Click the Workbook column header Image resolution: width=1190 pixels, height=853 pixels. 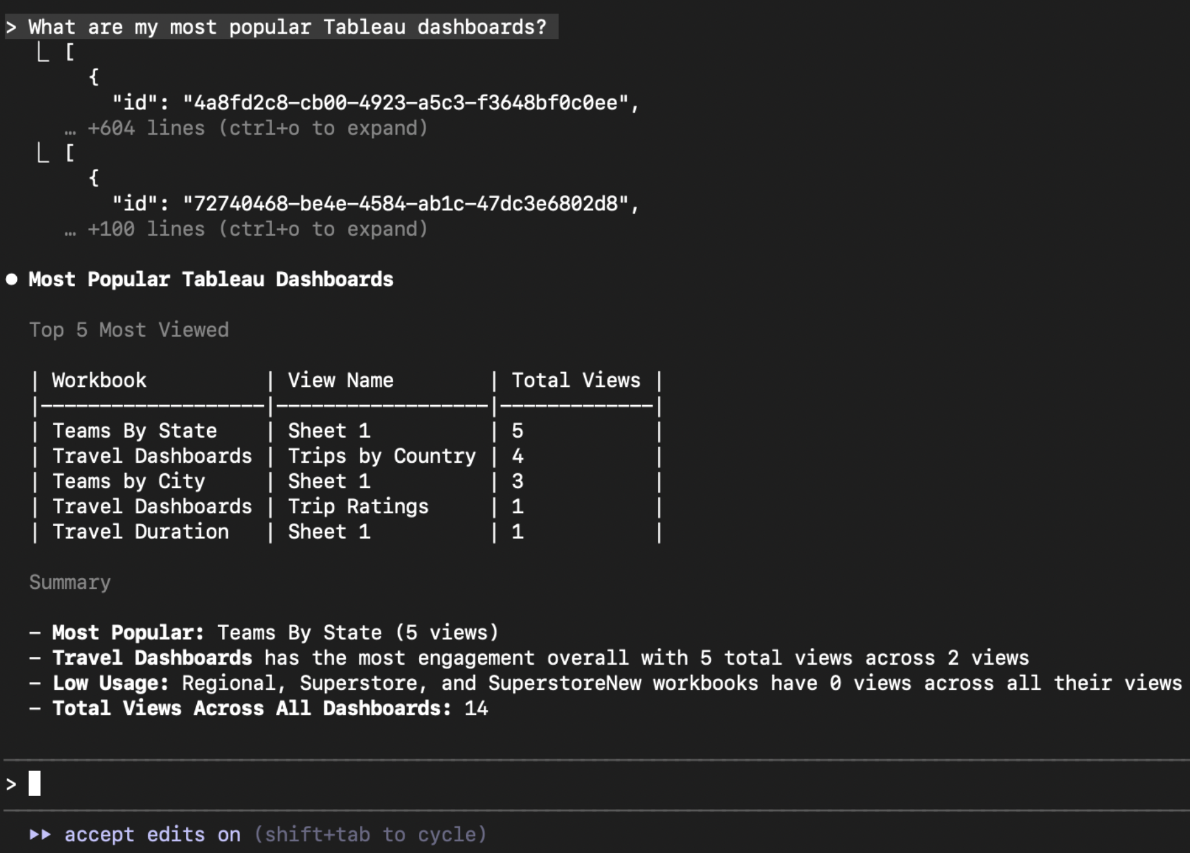coord(99,381)
